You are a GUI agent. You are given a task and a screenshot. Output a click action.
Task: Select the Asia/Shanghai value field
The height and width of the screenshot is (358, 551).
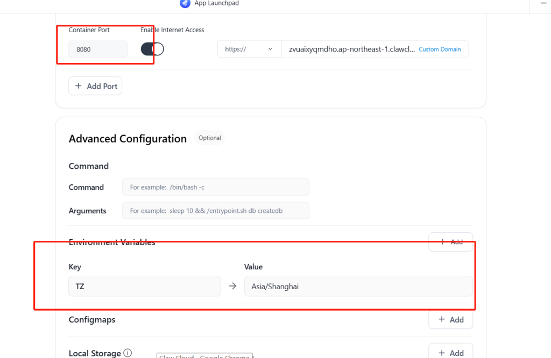coord(358,287)
